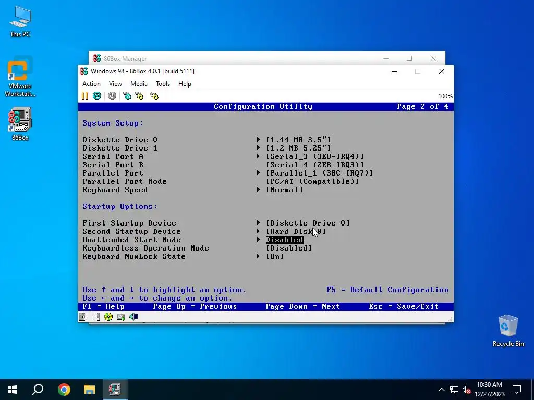This screenshot has height=400, width=534.
Task: Click the sound speaker status bar icon
Action: 133,317
